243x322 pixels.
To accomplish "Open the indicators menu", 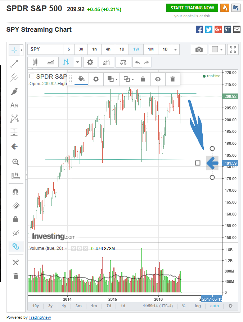I will (x=106, y=62).
